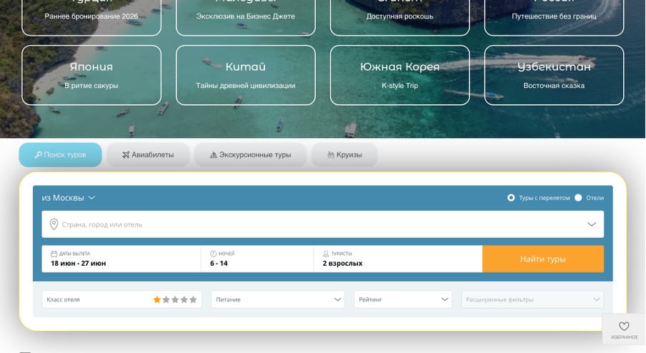This screenshot has height=353, width=646.
Task: Open the Экскурсионные туры tab
Action: point(250,155)
